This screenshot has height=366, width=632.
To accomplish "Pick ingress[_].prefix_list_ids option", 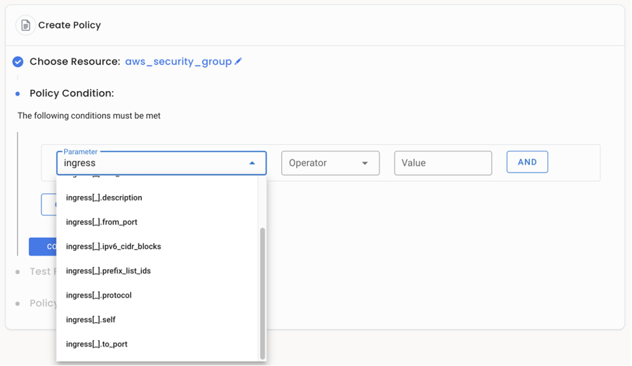I will 108,271.
